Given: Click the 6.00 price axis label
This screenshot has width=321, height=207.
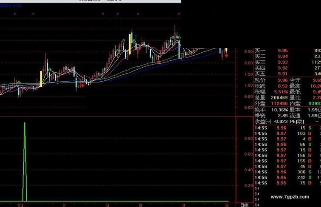Looking at the screenshot, I should [x=248, y=108].
